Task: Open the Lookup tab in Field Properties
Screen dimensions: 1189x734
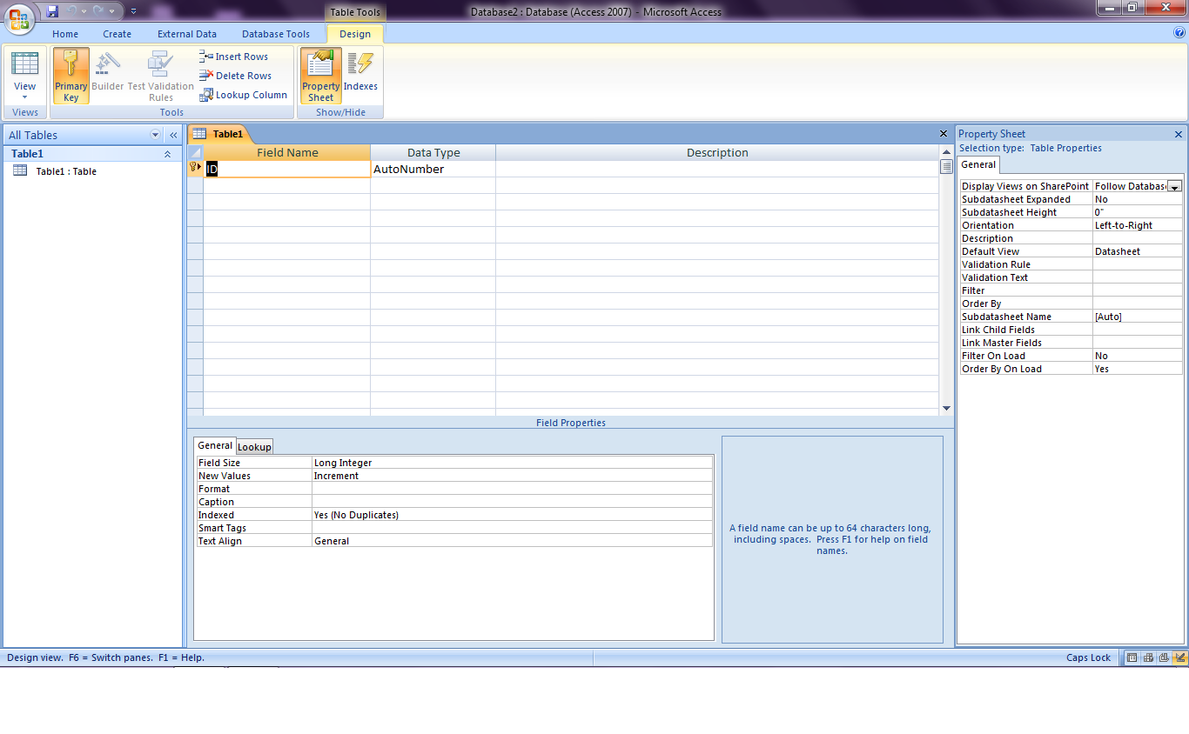Action: click(x=254, y=446)
